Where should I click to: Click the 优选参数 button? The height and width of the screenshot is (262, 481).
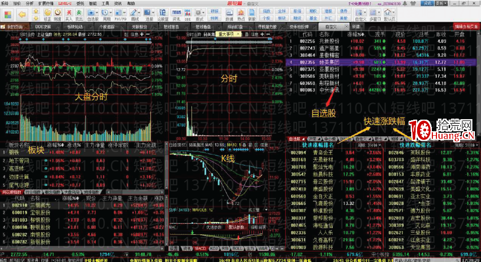pos(214,227)
